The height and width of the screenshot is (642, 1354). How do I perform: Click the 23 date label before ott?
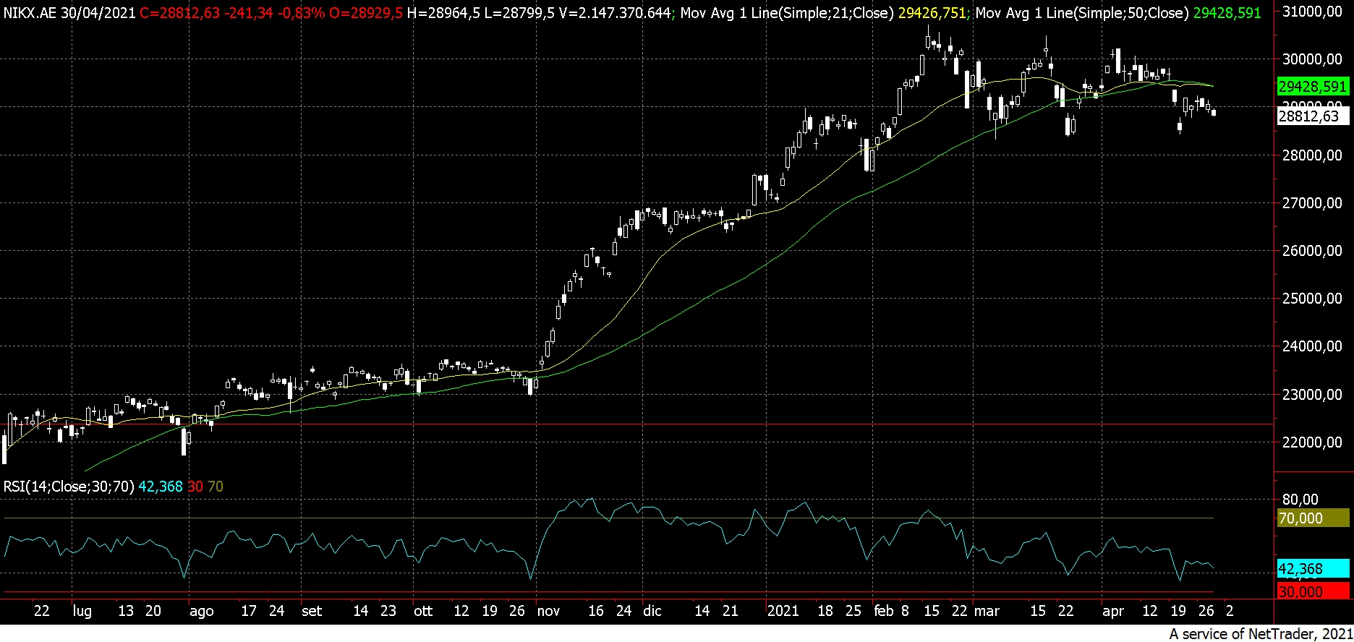388,611
